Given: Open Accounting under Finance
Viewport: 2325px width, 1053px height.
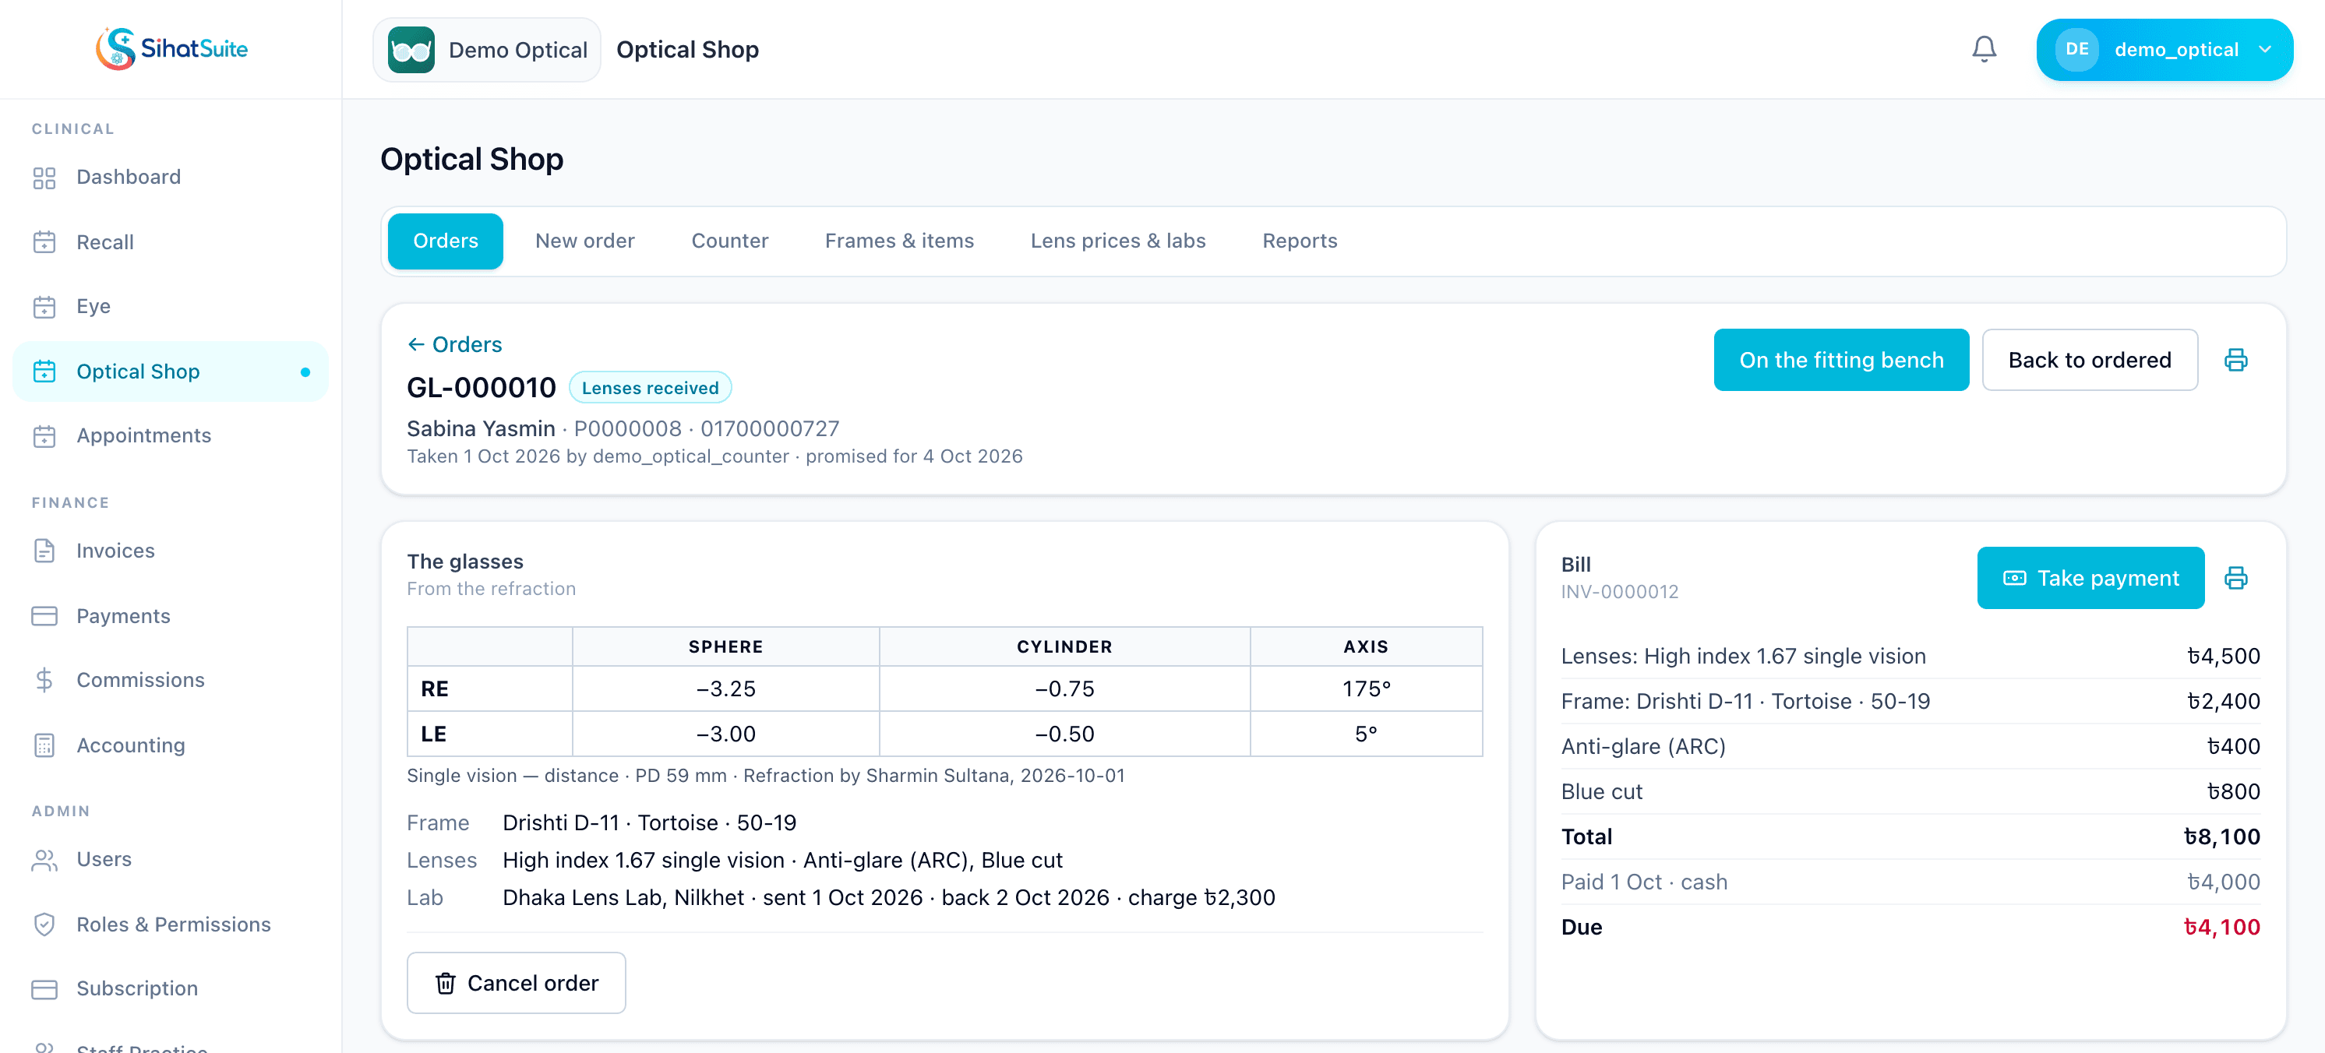Looking at the screenshot, I should 171,745.
